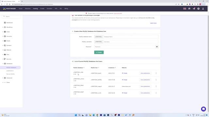This screenshot has width=209, height=117.
Task: Click the Files folder icon in sidebar
Action: tap(5, 55)
